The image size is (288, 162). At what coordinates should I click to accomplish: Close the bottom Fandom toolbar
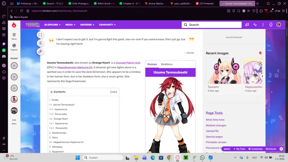pos(281,149)
